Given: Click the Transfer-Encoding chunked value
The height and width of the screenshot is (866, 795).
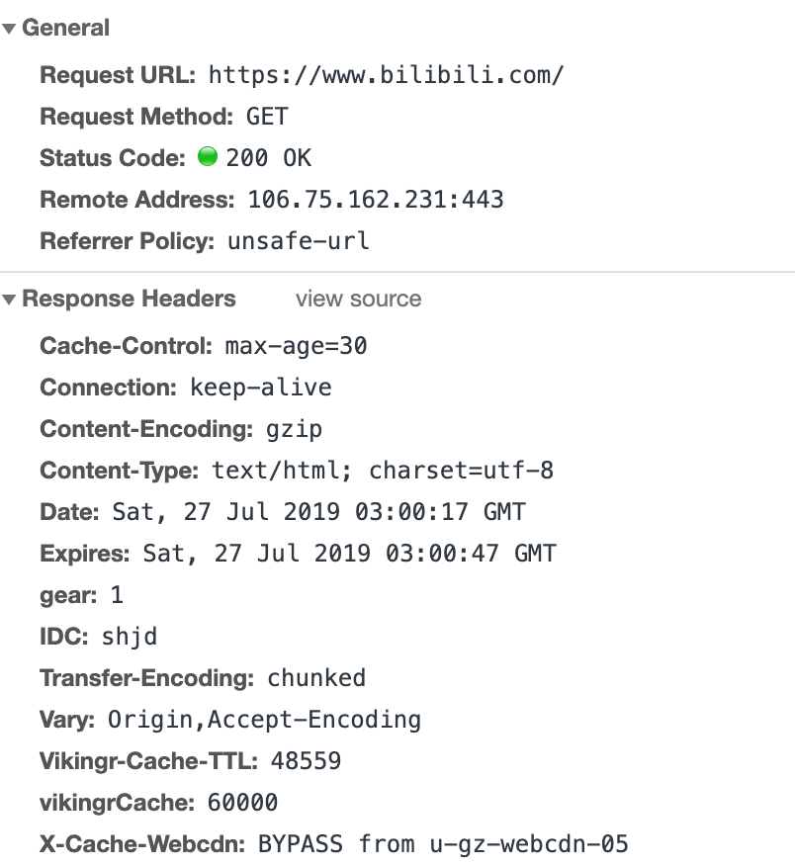Looking at the screenshot, I should [x=316, y=679].
